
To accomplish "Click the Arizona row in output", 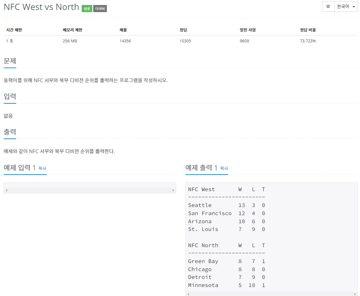I will click(x=227, y=221).
